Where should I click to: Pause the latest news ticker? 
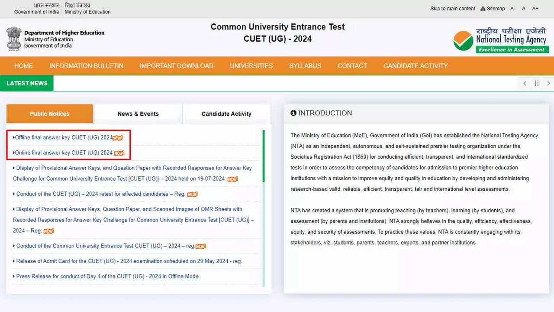click(x=537, y=83)
